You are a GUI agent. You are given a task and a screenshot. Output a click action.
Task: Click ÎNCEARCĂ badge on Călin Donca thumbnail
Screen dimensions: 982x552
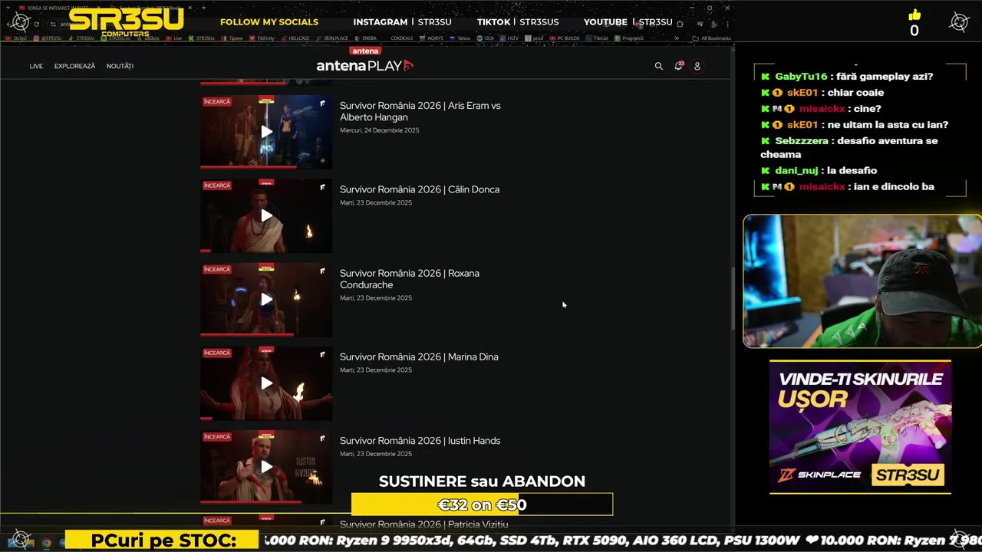(x=217, y=186)
